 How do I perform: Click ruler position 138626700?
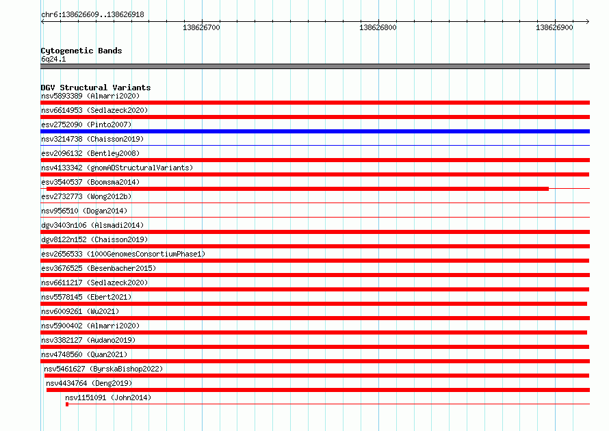202,27
